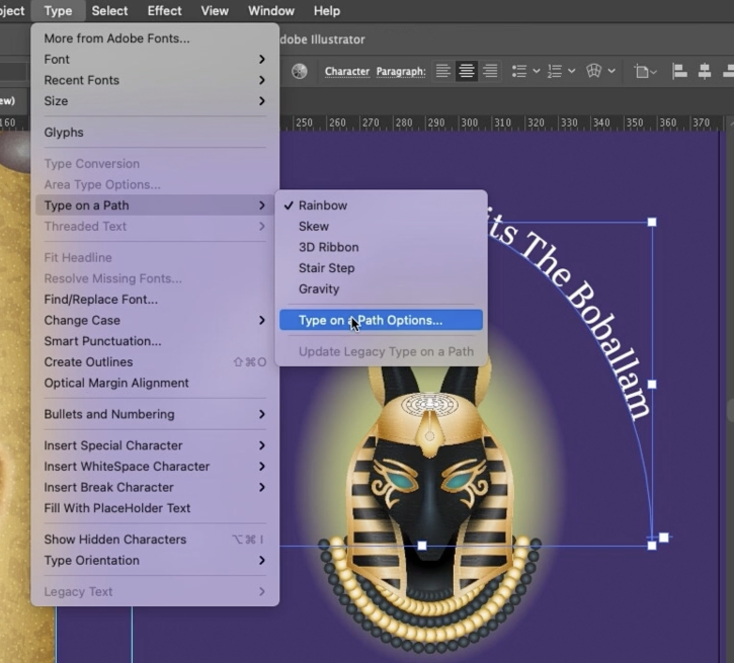The image size is (734, 663).
Task: Click Horizontal Align Left icon
Action: coord(679,71)
